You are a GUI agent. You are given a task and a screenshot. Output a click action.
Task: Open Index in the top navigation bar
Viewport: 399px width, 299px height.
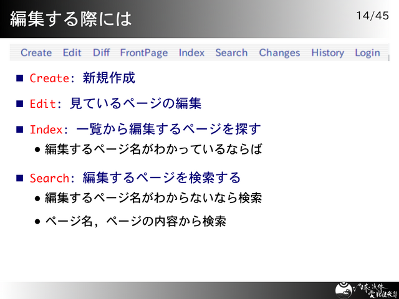click(x=191, y=53)
